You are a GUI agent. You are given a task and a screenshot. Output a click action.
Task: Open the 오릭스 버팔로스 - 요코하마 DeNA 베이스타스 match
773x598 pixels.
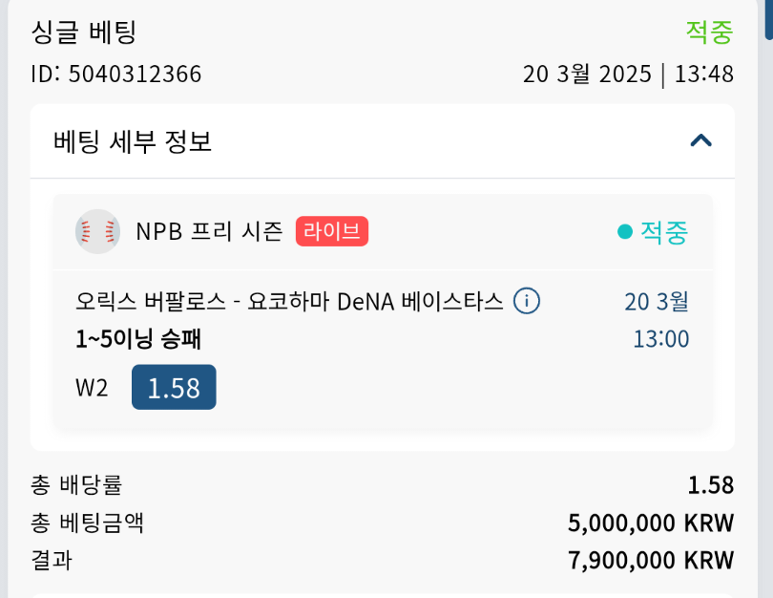click(289, 302)
